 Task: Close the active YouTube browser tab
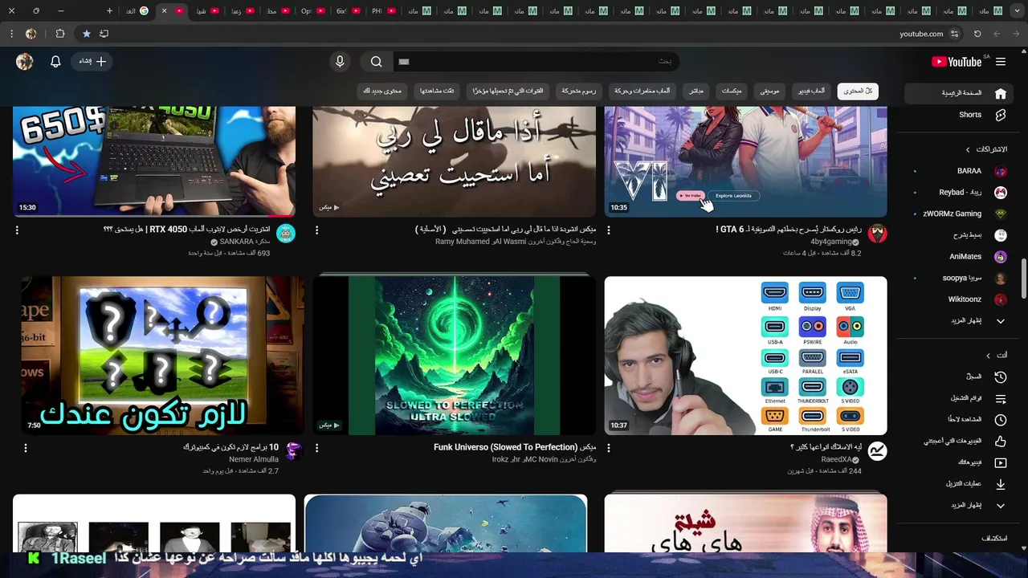[164, 11]
